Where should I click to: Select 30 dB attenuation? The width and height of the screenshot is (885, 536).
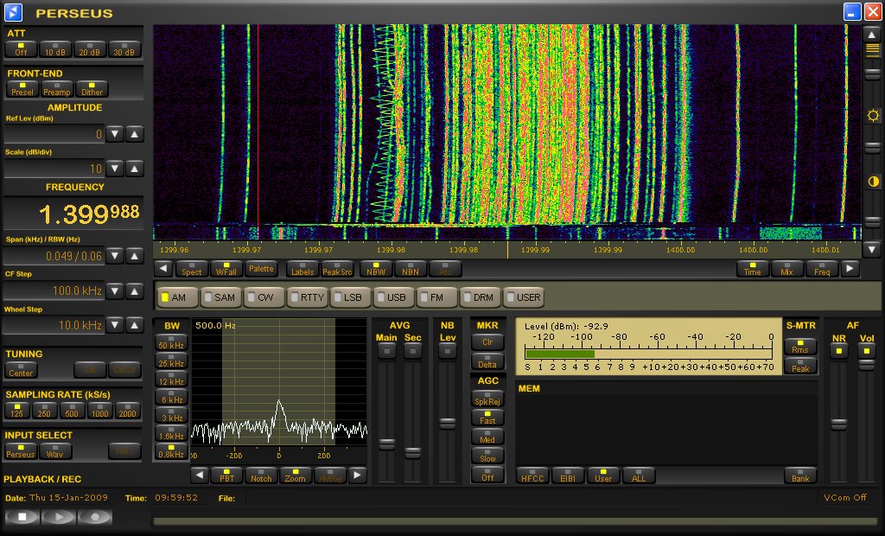pos(124,49)
